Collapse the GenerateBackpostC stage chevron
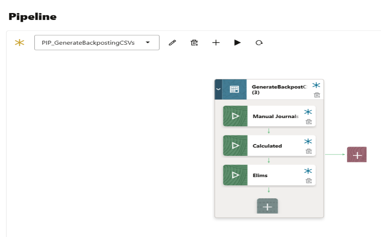The height and width of the screenshot is (237, 381). 218,89
